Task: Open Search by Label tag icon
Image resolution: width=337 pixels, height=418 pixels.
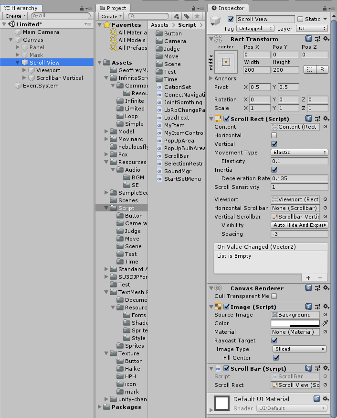Action: click(187, 16)
